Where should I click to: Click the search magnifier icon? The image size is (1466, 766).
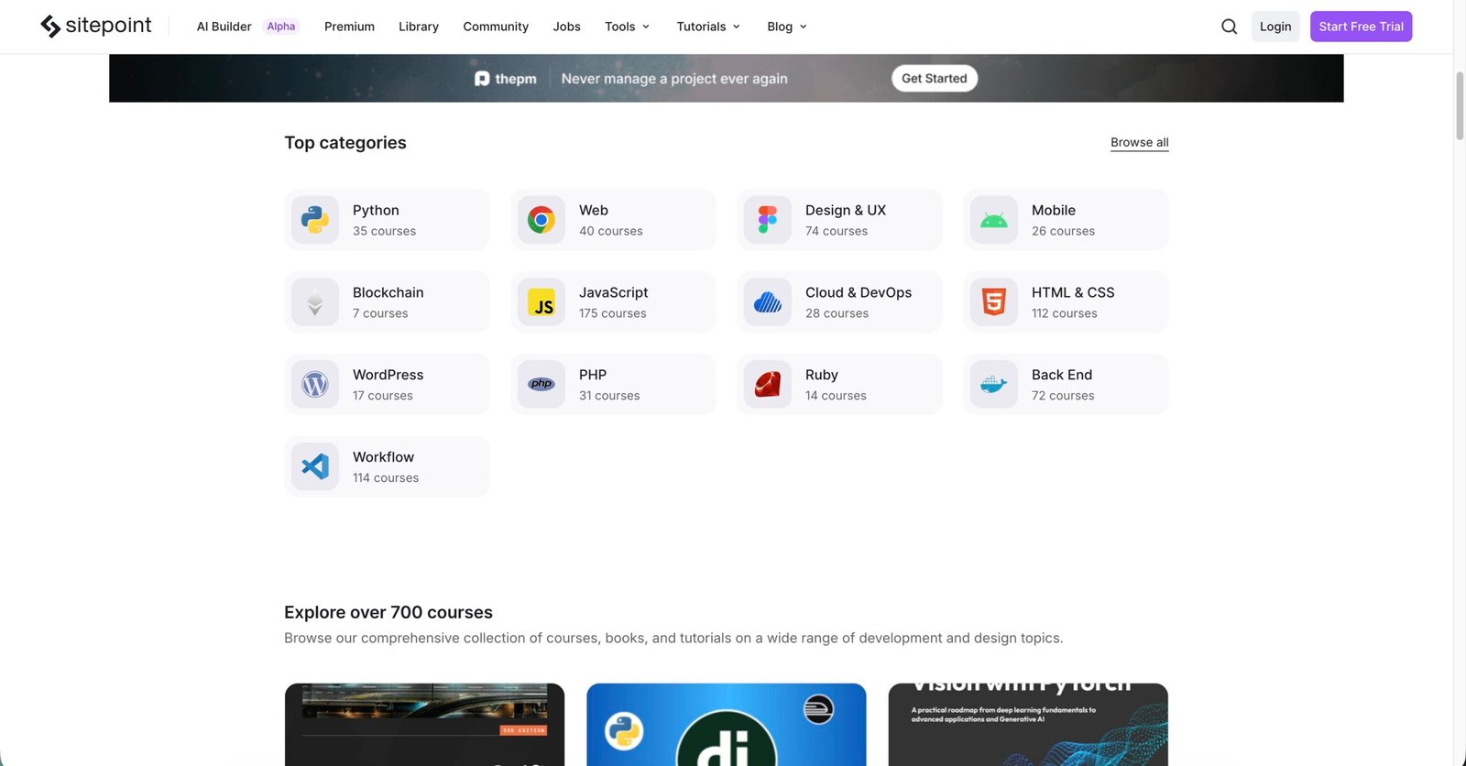(1229, 27)
